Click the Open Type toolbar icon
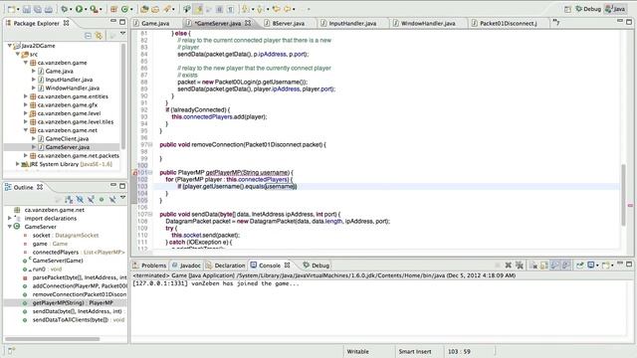Screen dimensions: 637x358 point(144,9)
